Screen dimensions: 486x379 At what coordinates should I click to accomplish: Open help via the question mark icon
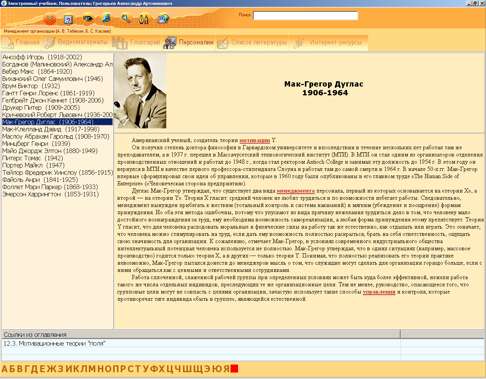[68, 19]
